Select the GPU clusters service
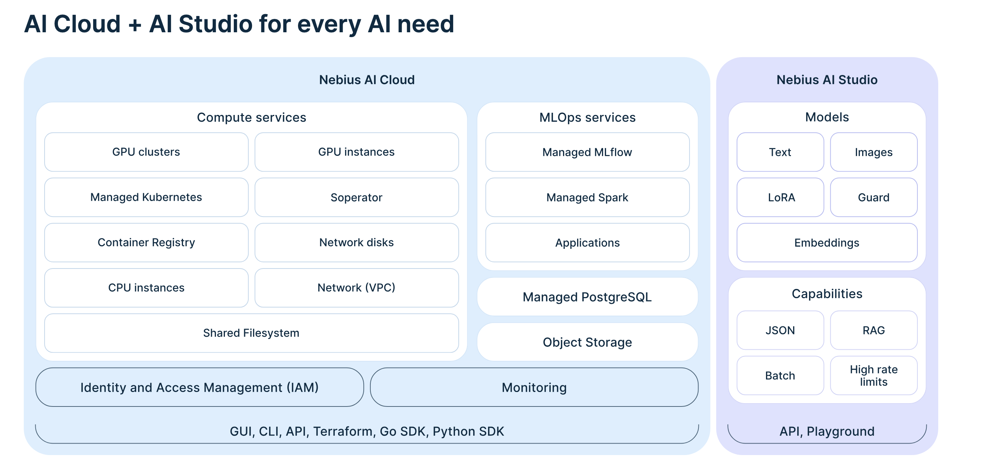Screen dimensions: 985x471 click(x=146, y=152)
